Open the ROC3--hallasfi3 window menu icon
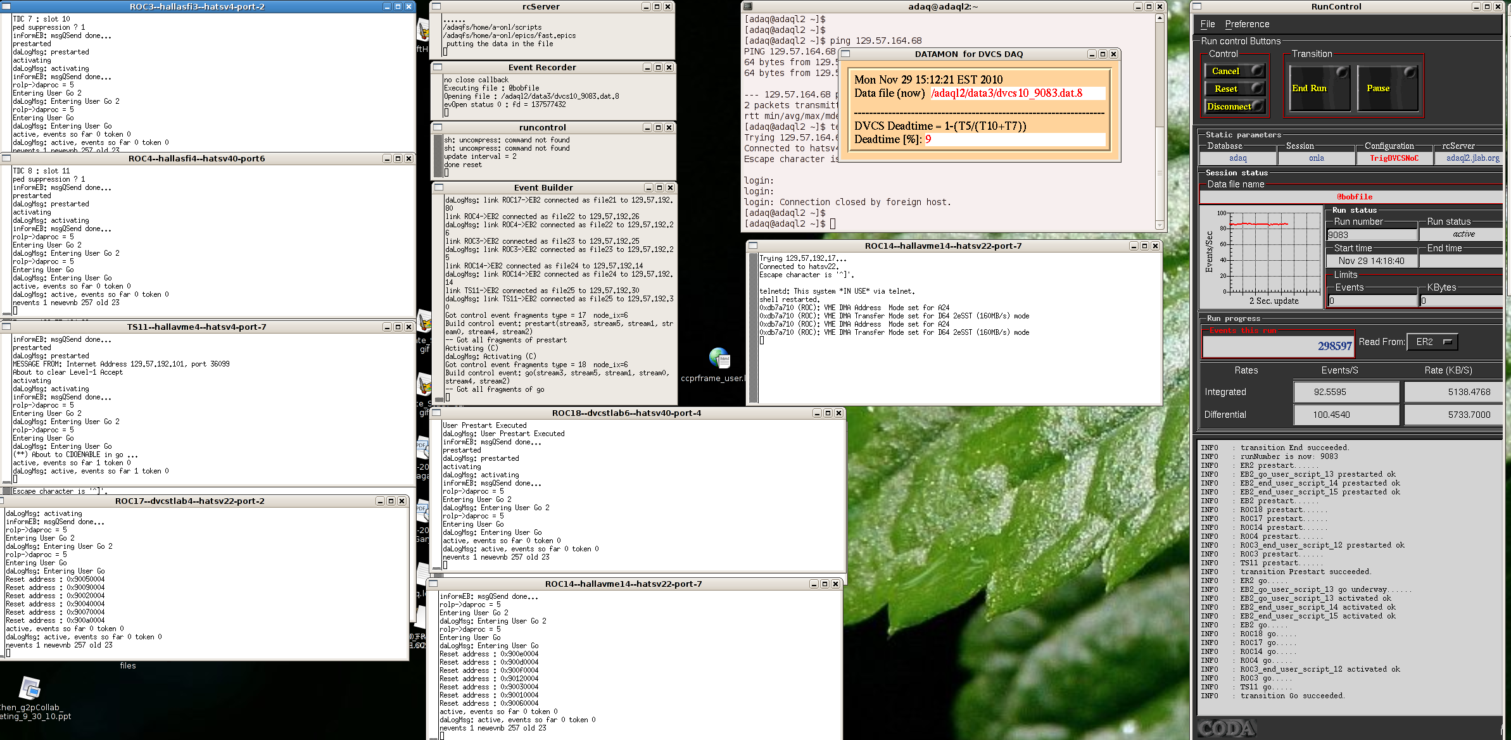The height and width of the screenshot is (740, 1511). tap(6, 6)
